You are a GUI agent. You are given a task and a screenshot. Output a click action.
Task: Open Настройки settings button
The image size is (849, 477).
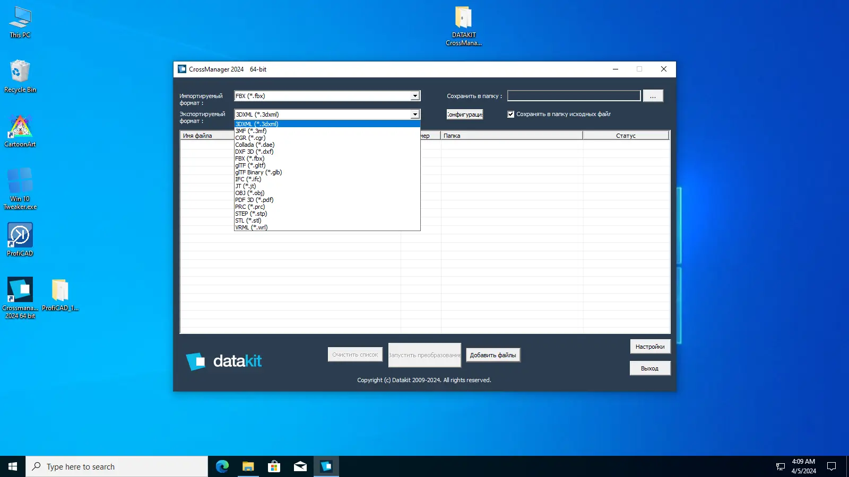650,347
